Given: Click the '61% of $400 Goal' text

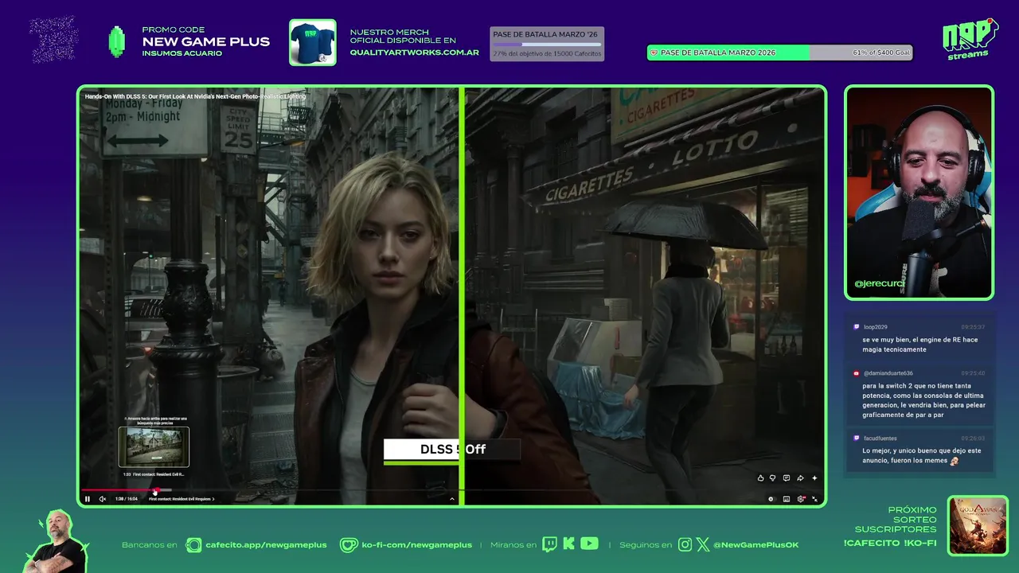Looking at the screenshot, I should (x=881, y=53).
